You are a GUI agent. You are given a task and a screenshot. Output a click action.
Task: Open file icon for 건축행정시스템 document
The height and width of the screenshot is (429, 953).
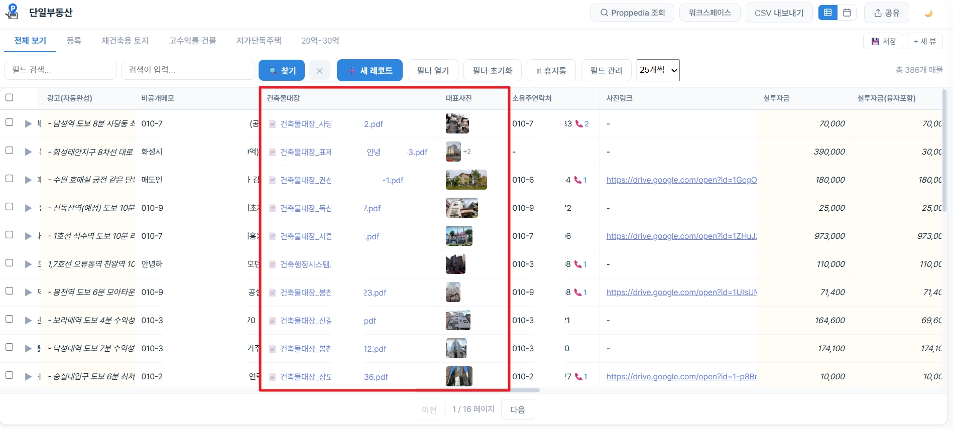[272, 264]
